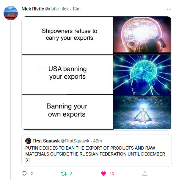
Task: Open the Nick Ristic display name
Action: 33,9
